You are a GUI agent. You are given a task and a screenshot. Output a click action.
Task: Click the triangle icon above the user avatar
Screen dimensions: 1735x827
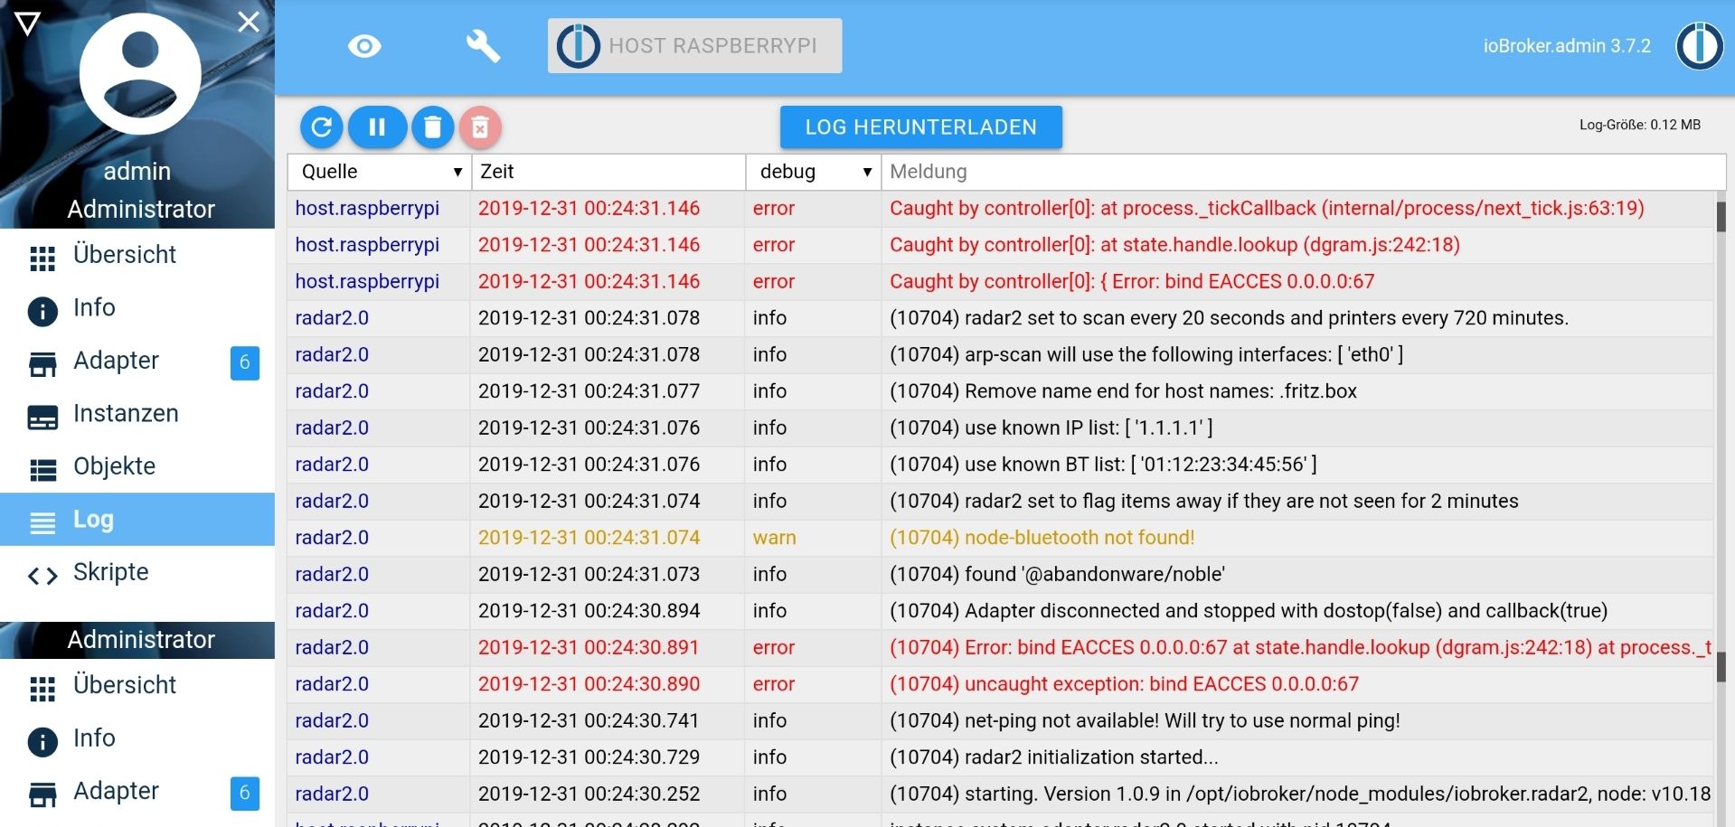(28, 23)
